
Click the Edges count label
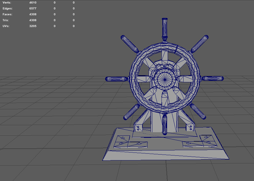point(7,8)
